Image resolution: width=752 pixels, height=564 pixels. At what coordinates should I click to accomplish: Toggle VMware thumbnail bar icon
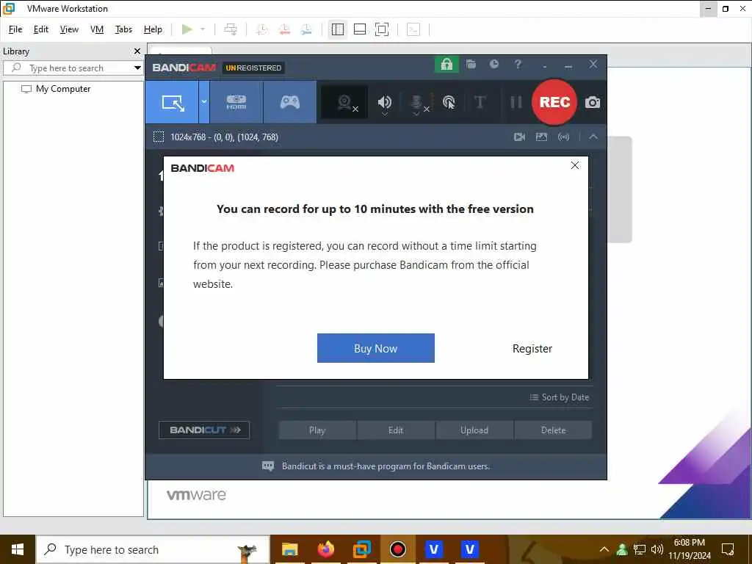[360, 29]
